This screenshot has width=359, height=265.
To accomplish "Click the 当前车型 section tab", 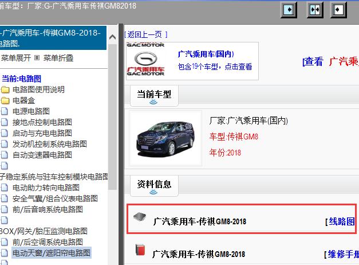I will [x=154, y=96].
